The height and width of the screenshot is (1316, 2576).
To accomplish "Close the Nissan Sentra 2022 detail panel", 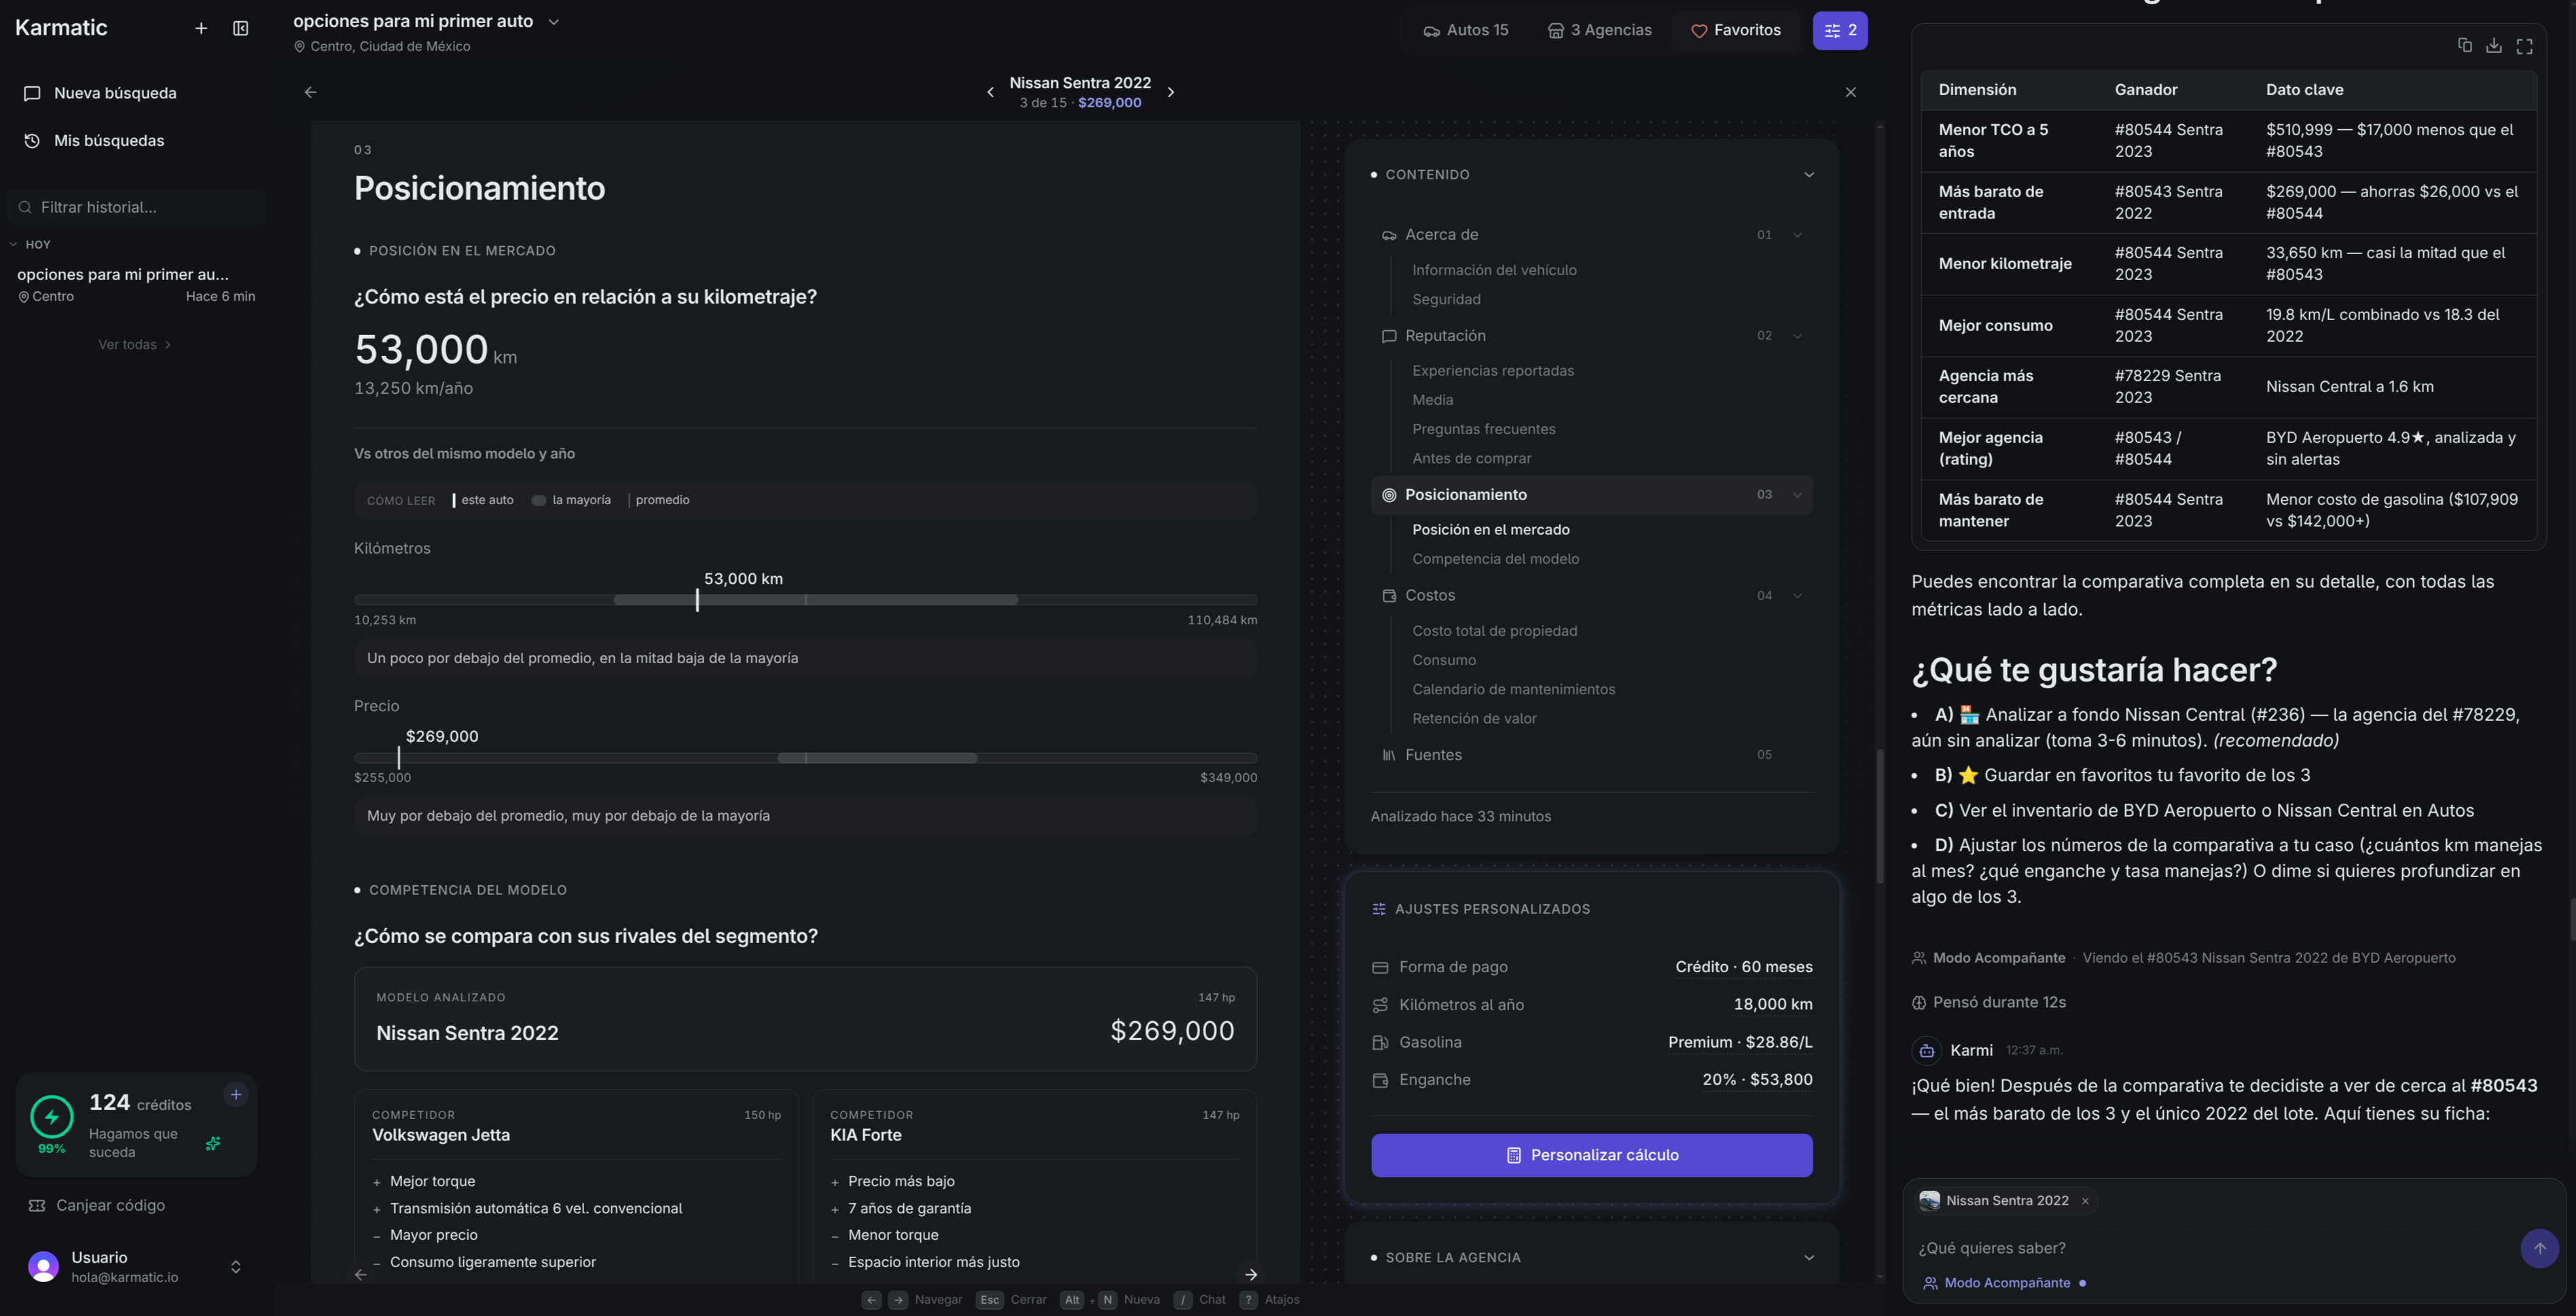I will tap(1851, 92).
